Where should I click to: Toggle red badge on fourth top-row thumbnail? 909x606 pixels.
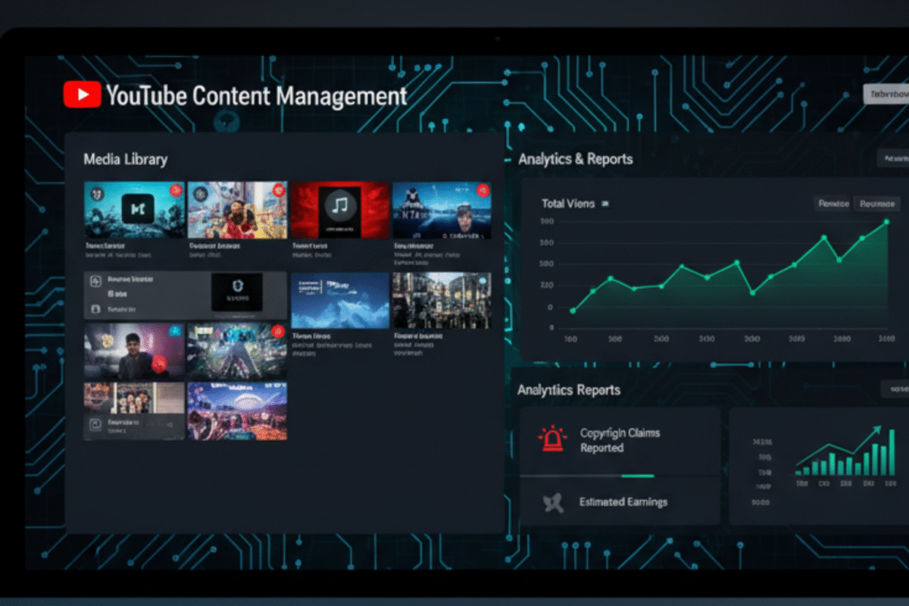[483, 190]
